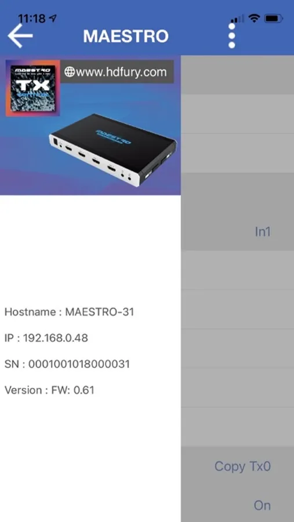Screen dimensions: 294x522
Task: Tap the top dimmed row right of hdfury.com
Action: pyautogui.click(x=237, y=75)
